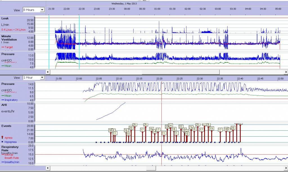This screenshot has width=288, height=172.
Task: Select the apnea marker labeled 27
Action: coord(204,124)
